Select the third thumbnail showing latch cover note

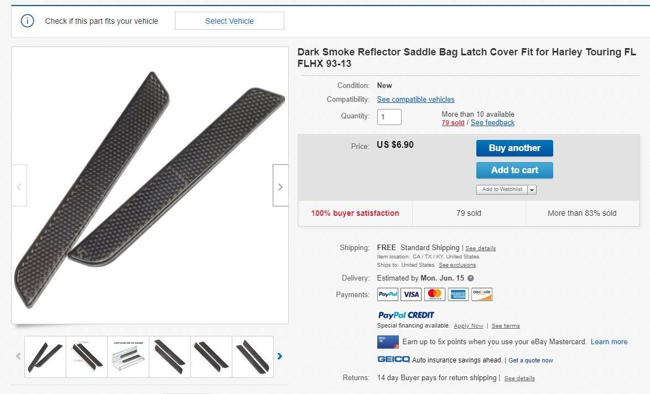pos(128,357)
